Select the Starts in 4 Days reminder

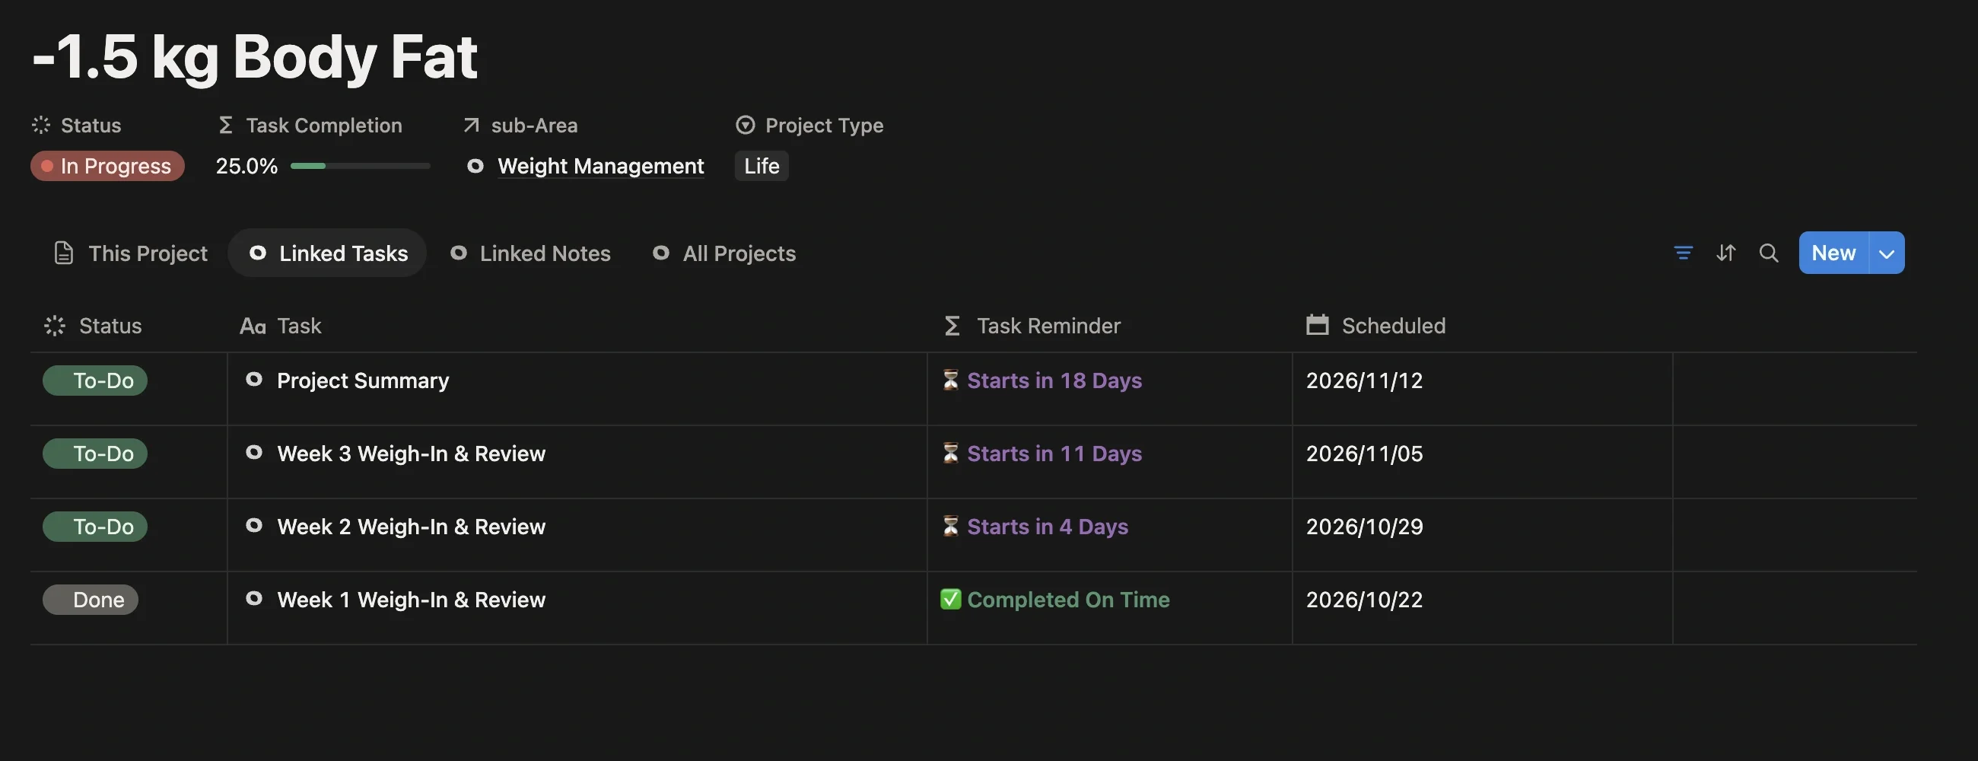(x=1035, y=527)
